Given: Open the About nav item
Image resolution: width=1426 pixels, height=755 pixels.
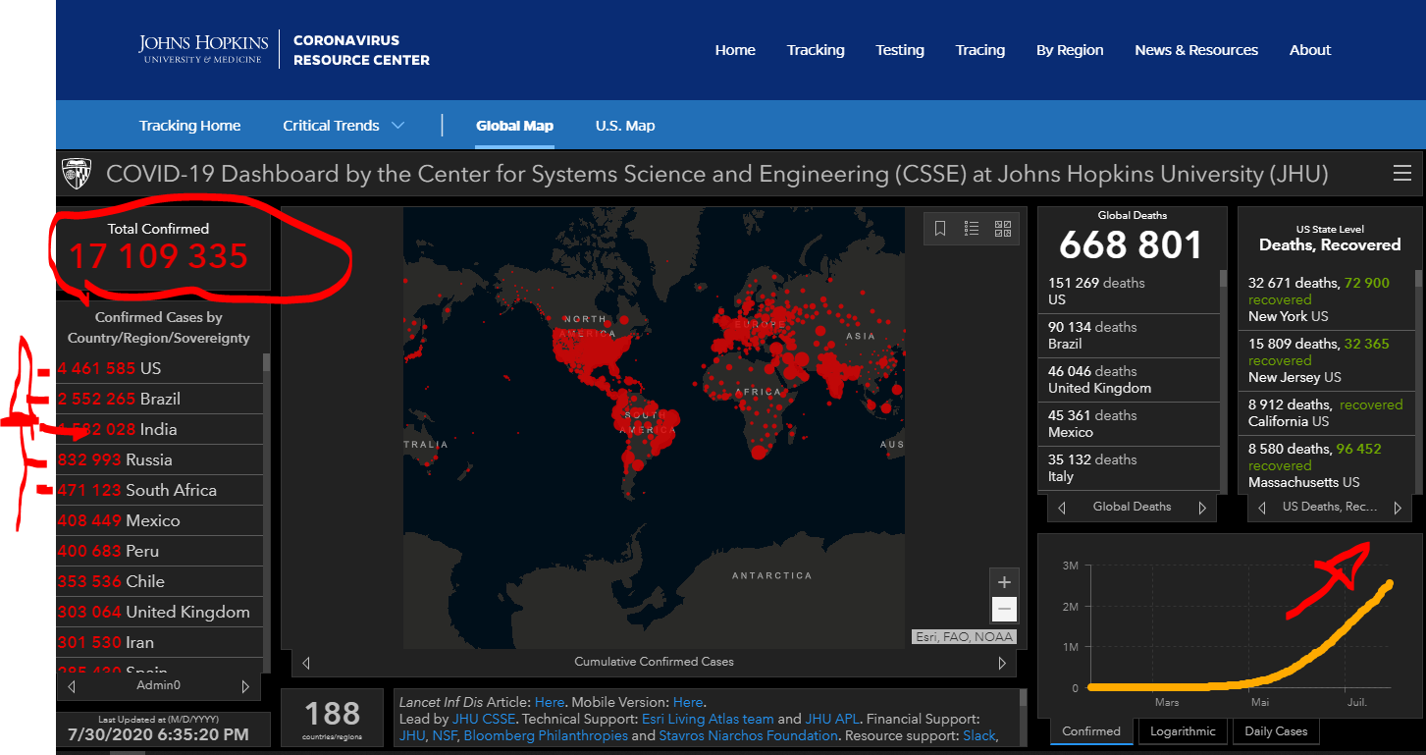Looking at the screenshot, I should [1310, 50].
